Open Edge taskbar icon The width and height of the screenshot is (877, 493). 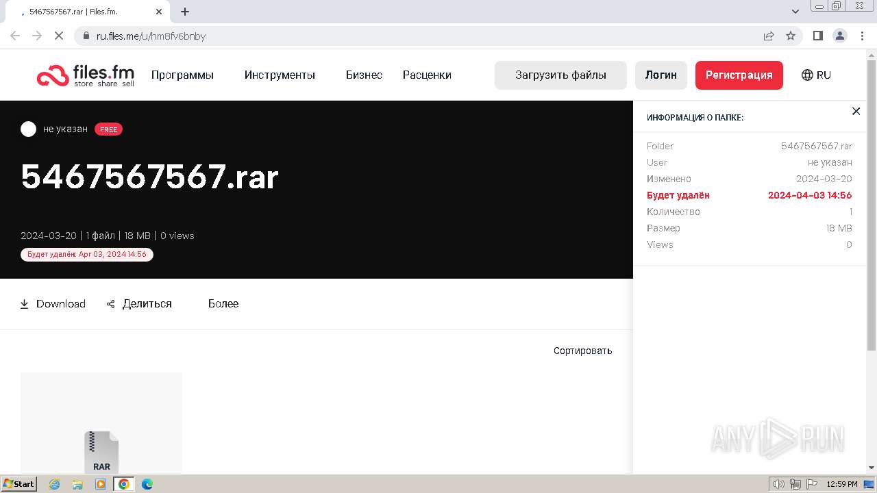[x=147, y=484]
